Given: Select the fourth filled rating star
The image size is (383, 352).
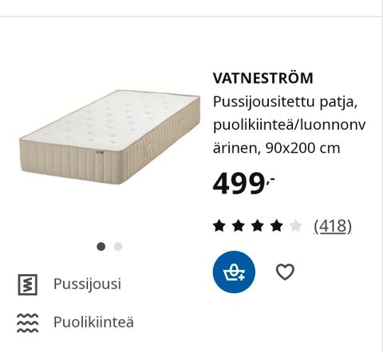Looking at the screenshot, I should [x=277, y=226].
